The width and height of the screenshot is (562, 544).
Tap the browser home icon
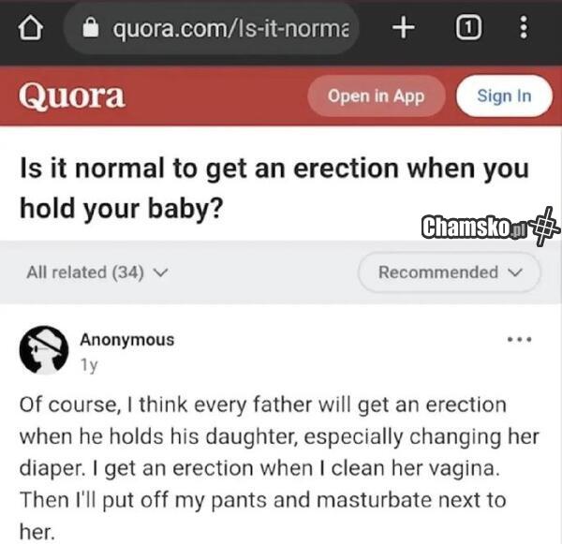[x=32, y=29]
